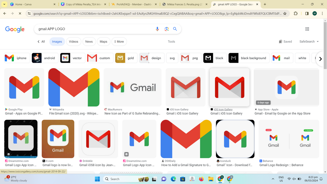Open Windows Start menu

click(x=97, y=179)
